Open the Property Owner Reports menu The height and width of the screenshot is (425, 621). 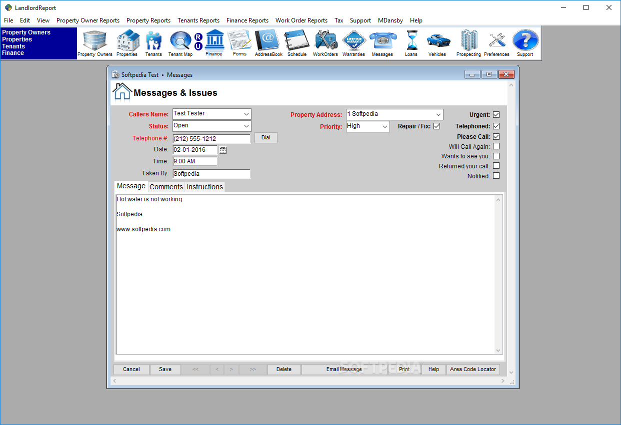pos(88,20)
